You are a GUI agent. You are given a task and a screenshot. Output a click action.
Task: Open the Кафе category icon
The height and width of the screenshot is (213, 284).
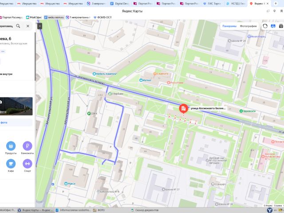pyautogui.click(x=11, y=164)
